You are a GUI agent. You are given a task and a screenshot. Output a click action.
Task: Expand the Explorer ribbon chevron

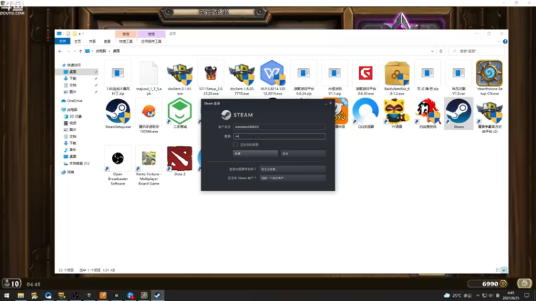point(499,41)
